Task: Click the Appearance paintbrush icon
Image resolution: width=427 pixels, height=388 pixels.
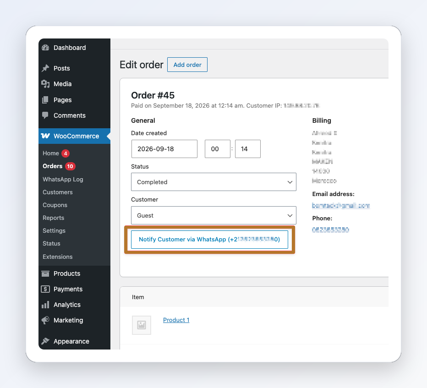Action: tap(45, 341)
